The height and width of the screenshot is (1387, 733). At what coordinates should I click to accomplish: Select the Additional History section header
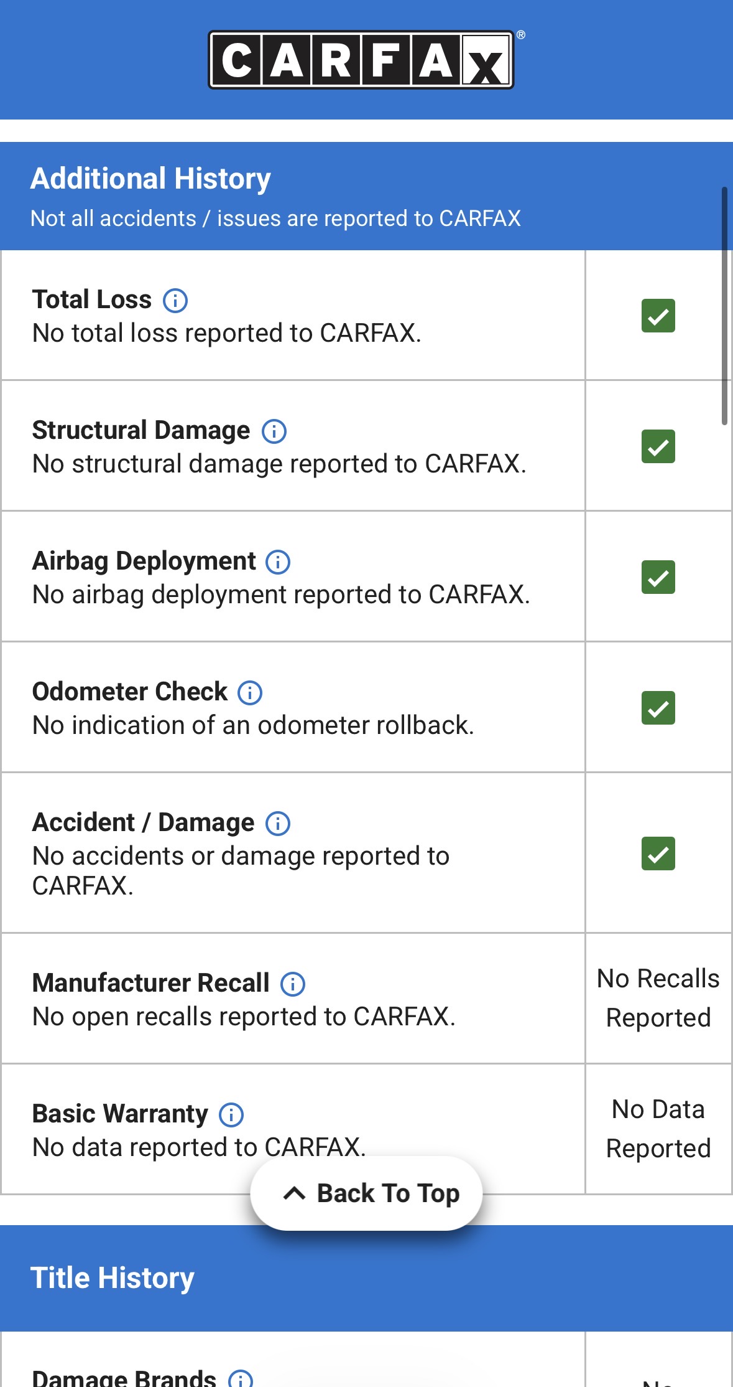150,179
